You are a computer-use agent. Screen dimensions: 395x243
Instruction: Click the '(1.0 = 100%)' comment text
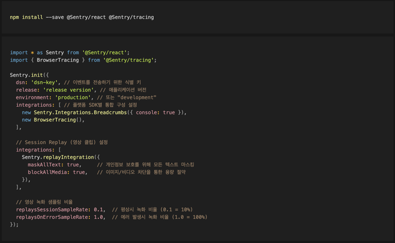coord(190,217)
